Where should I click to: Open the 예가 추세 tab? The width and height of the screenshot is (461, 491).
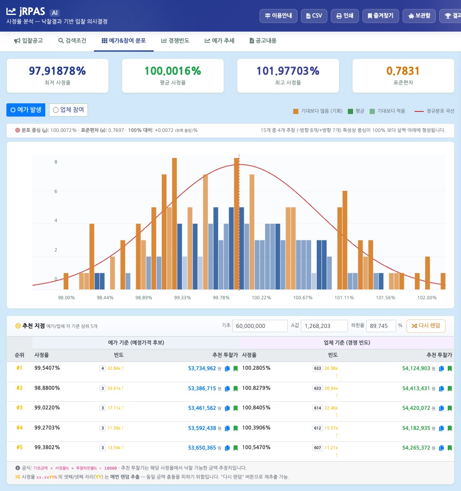[219, 41]
